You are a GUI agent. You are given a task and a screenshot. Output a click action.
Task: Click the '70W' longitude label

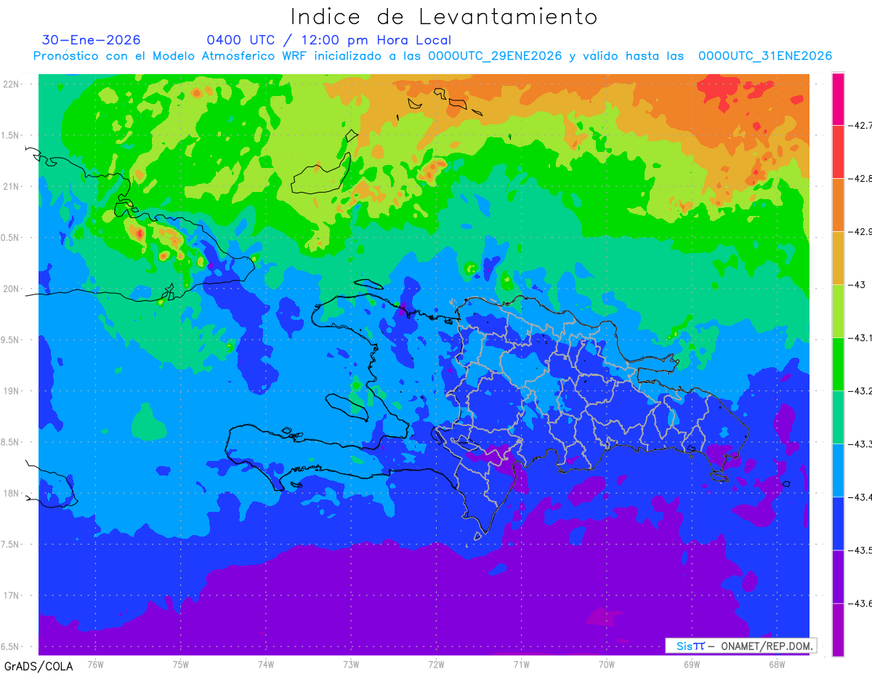pos(607,664)
